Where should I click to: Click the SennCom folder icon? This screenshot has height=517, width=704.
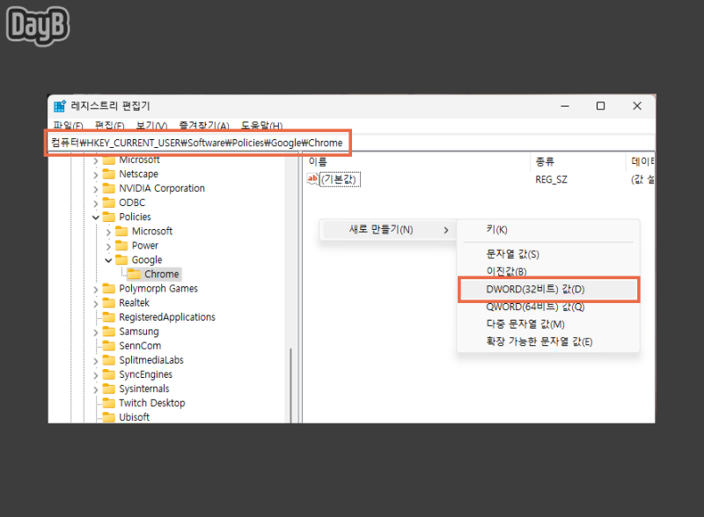click(108, 346)
